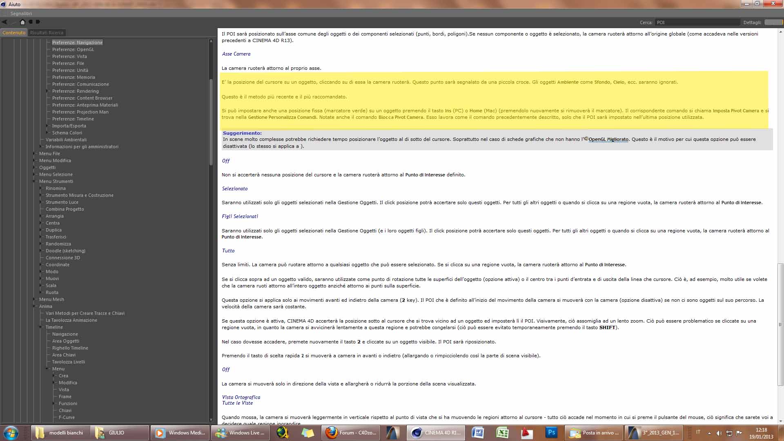
Task: Open Microsoft Word from the taskbar
Action: coord(478,432)
